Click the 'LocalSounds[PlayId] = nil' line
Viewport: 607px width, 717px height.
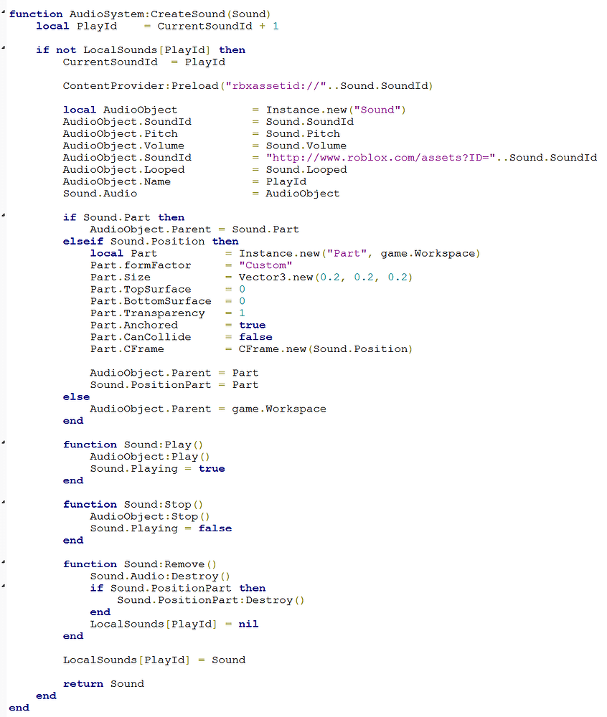pyautogui.click(x=174, y=624)
